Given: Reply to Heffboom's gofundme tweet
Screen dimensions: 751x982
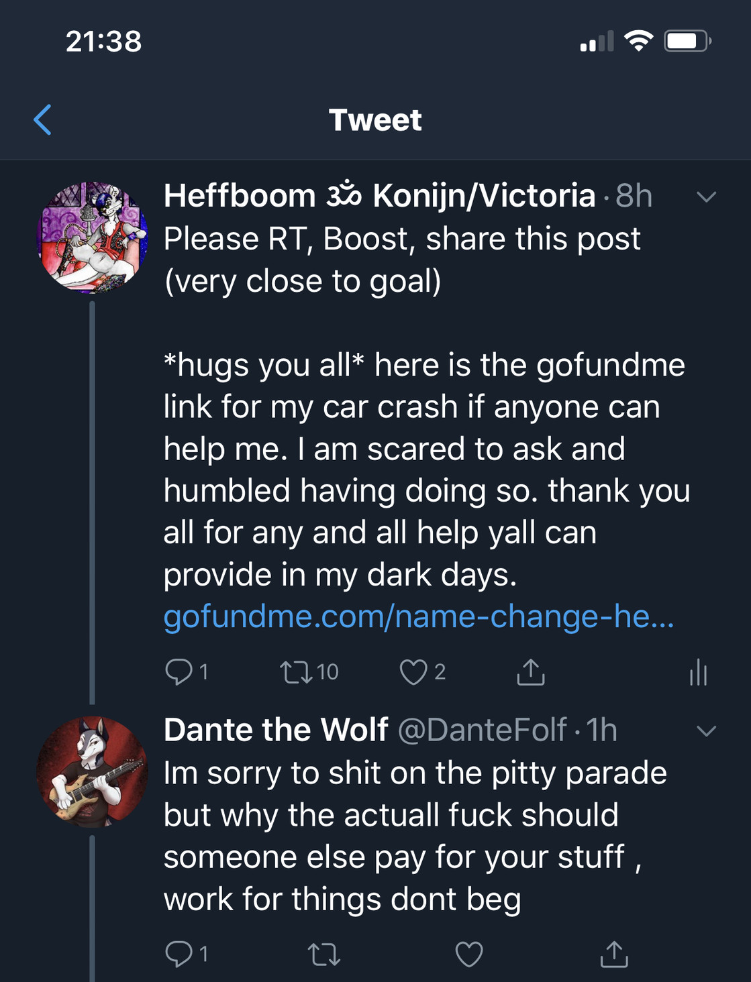Looking at the screenshot, I should coord(179,671).
